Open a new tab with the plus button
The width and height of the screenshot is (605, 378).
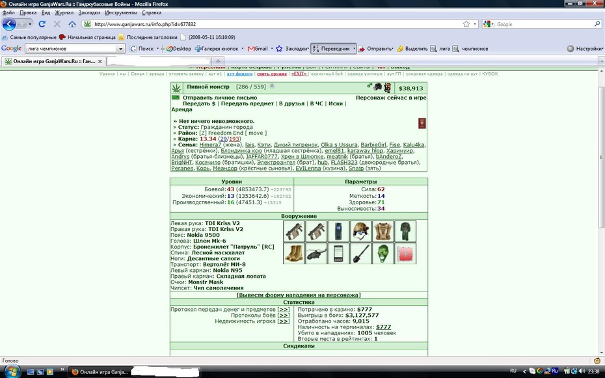click(x=218, y=61)
